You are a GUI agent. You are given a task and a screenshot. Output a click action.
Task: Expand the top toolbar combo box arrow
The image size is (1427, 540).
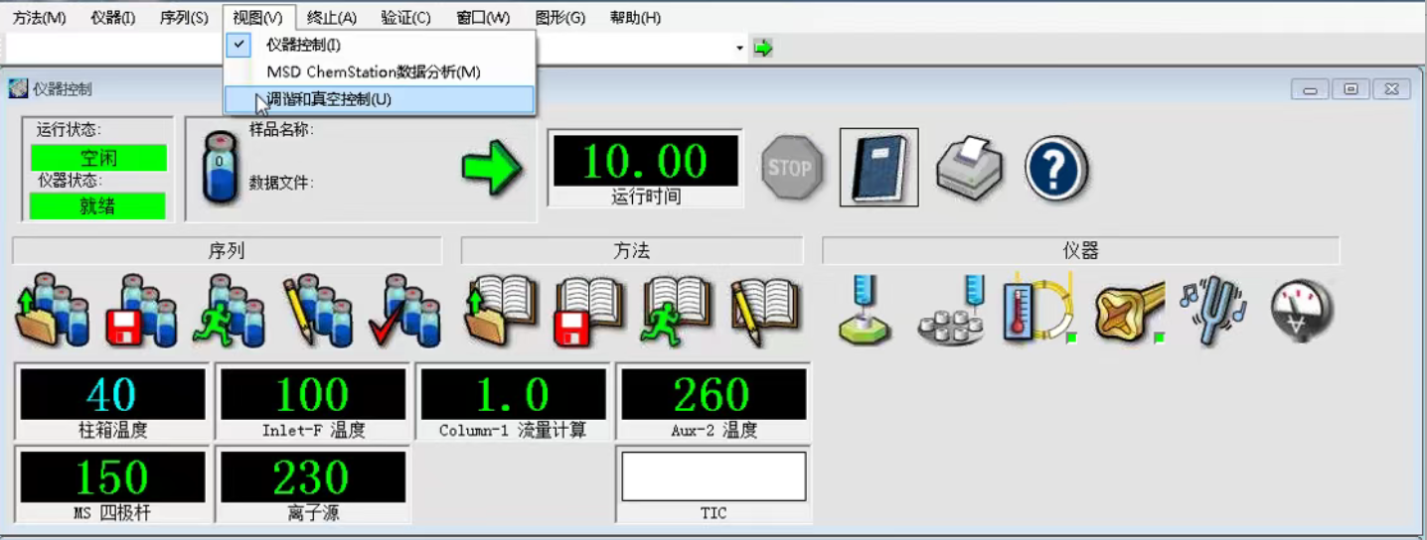coord(739,48)
